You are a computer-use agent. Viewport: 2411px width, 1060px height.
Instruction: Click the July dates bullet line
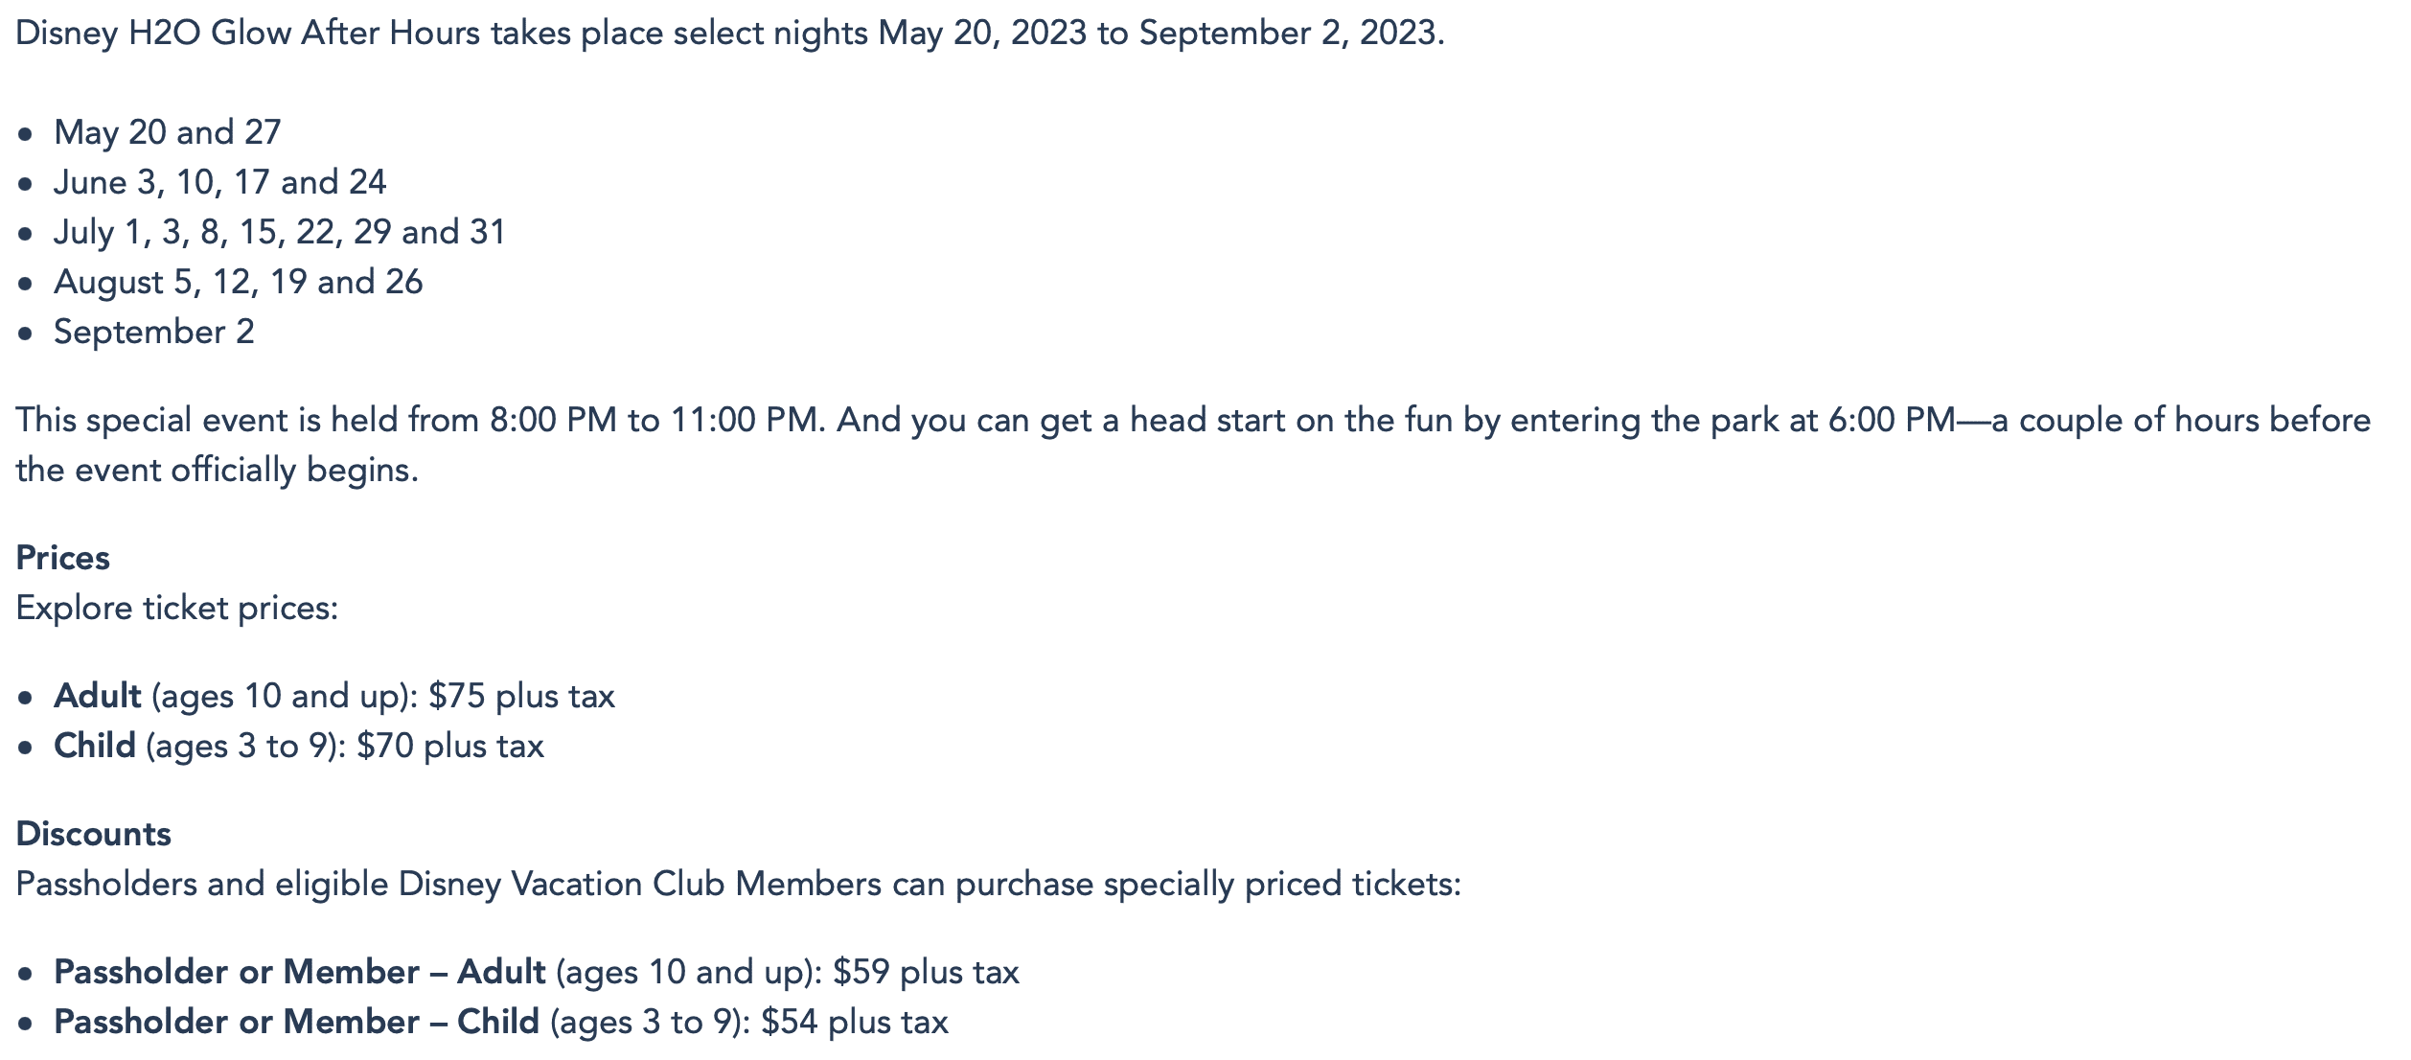[x=280, y=232]
